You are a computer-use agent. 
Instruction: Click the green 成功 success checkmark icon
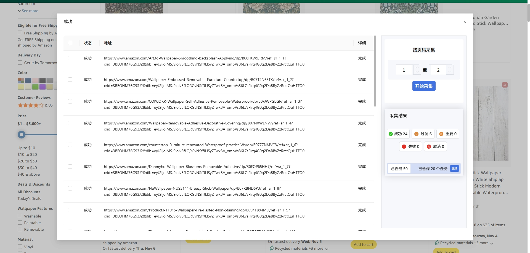click(391, 134)
